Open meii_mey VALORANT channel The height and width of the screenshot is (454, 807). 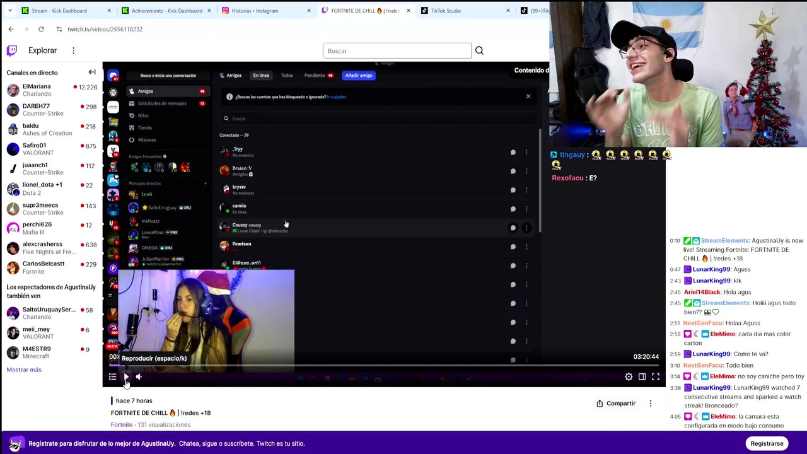pyautogui.click(x=50, y=332)
